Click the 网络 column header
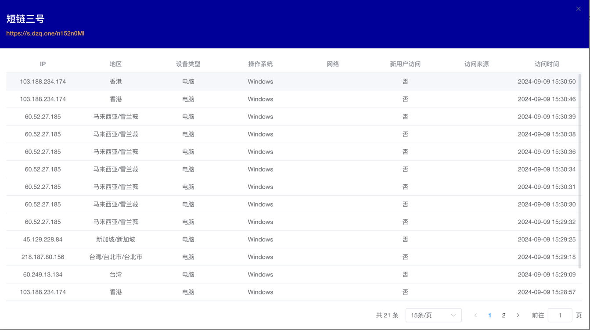Screen dimensions: 590x330 (x=333, y=64)
